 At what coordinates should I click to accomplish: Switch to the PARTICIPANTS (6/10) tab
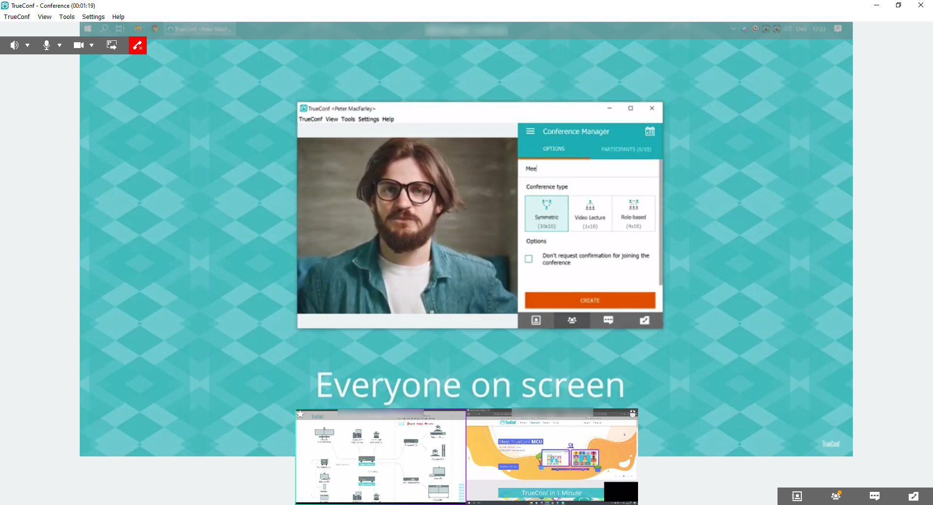coord(626,149)
